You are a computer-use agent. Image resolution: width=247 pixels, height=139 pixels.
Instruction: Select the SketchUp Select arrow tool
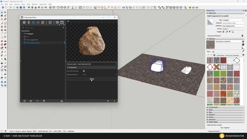click(2, 12)
